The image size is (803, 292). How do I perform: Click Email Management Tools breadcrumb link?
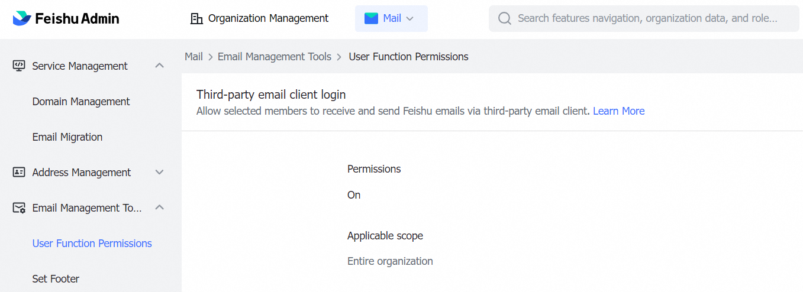(x=275, y=57)
